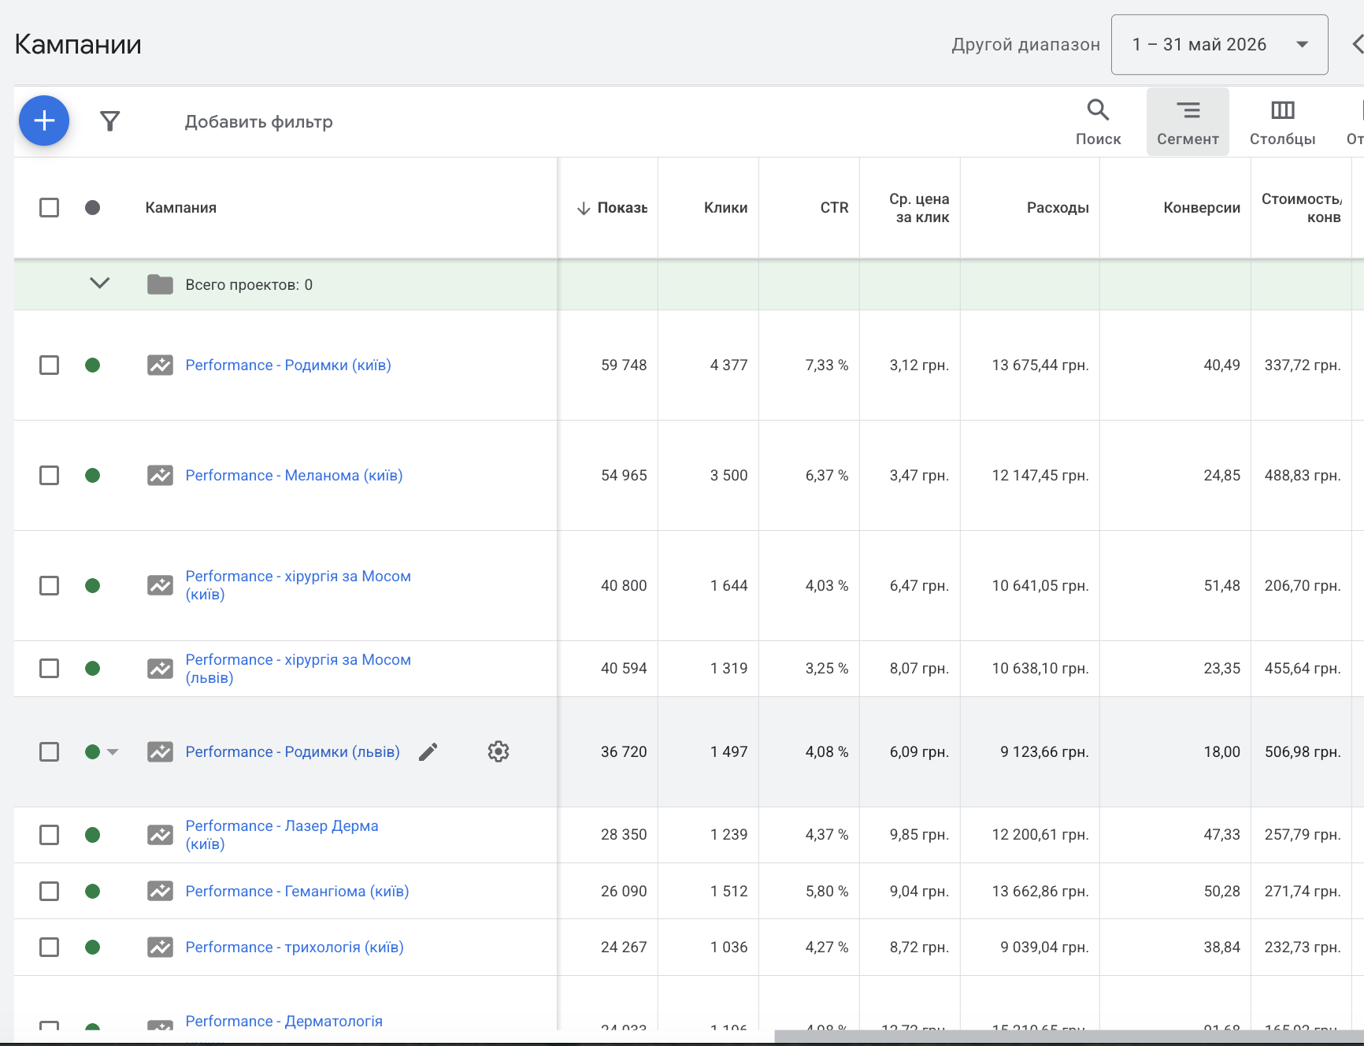Image resolution: width=1364 pixels, height=1046 pixels.
Task: Open campaign Performance - Меланома (київ)
Action: click(x=294, y=476)
